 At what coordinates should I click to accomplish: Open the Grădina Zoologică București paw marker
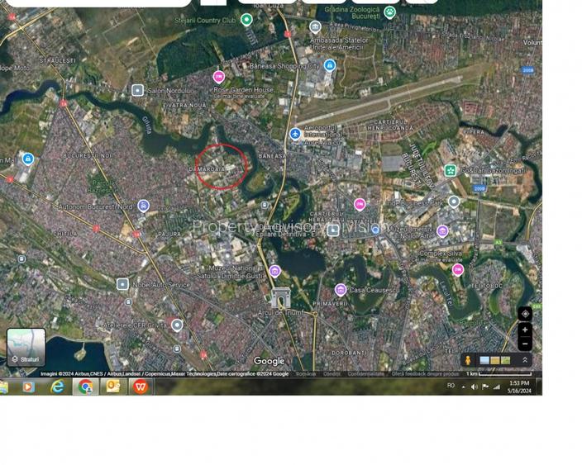pos(389,12)
